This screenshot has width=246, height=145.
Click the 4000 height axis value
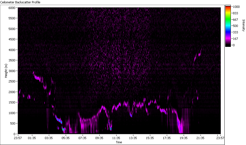click(12, 50)
